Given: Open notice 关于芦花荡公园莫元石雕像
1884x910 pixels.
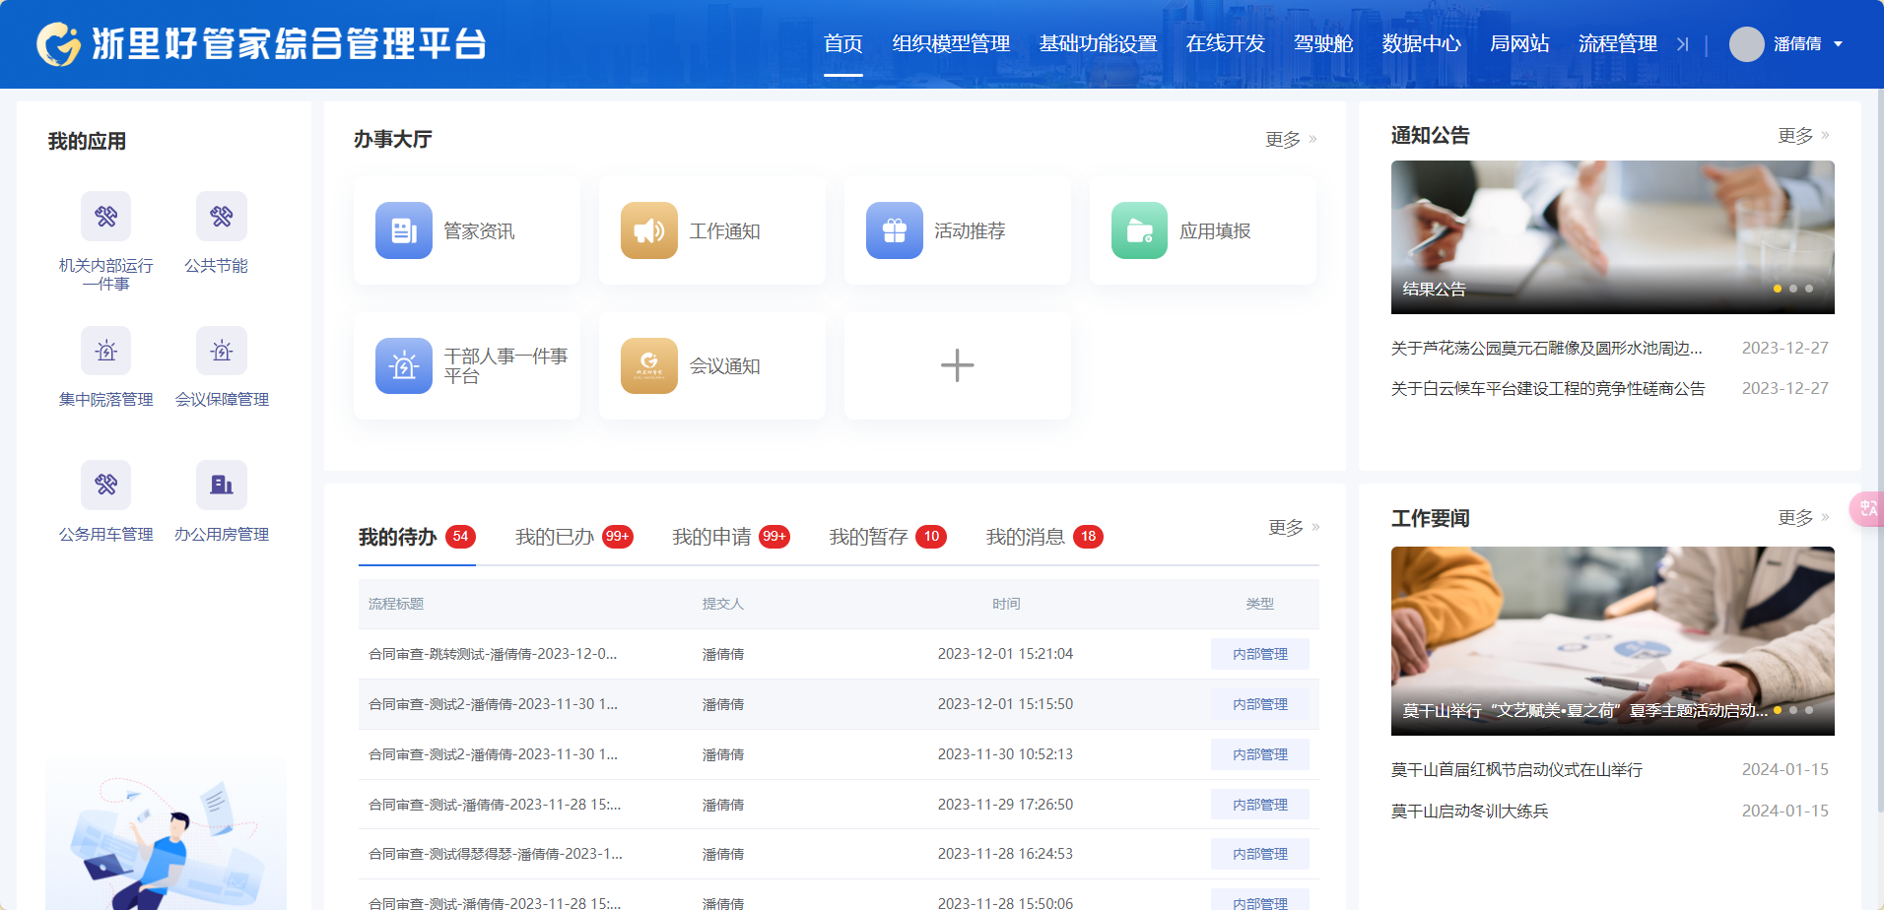Looking at the screenshot, I should click(1546, 348).
